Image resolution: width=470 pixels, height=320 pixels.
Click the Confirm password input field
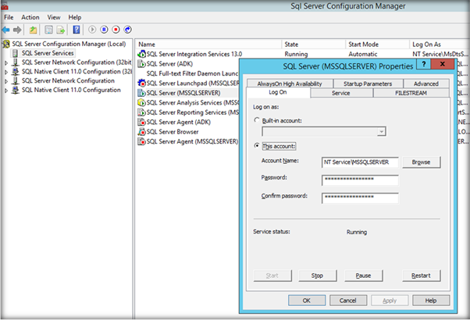coord(360,198)
